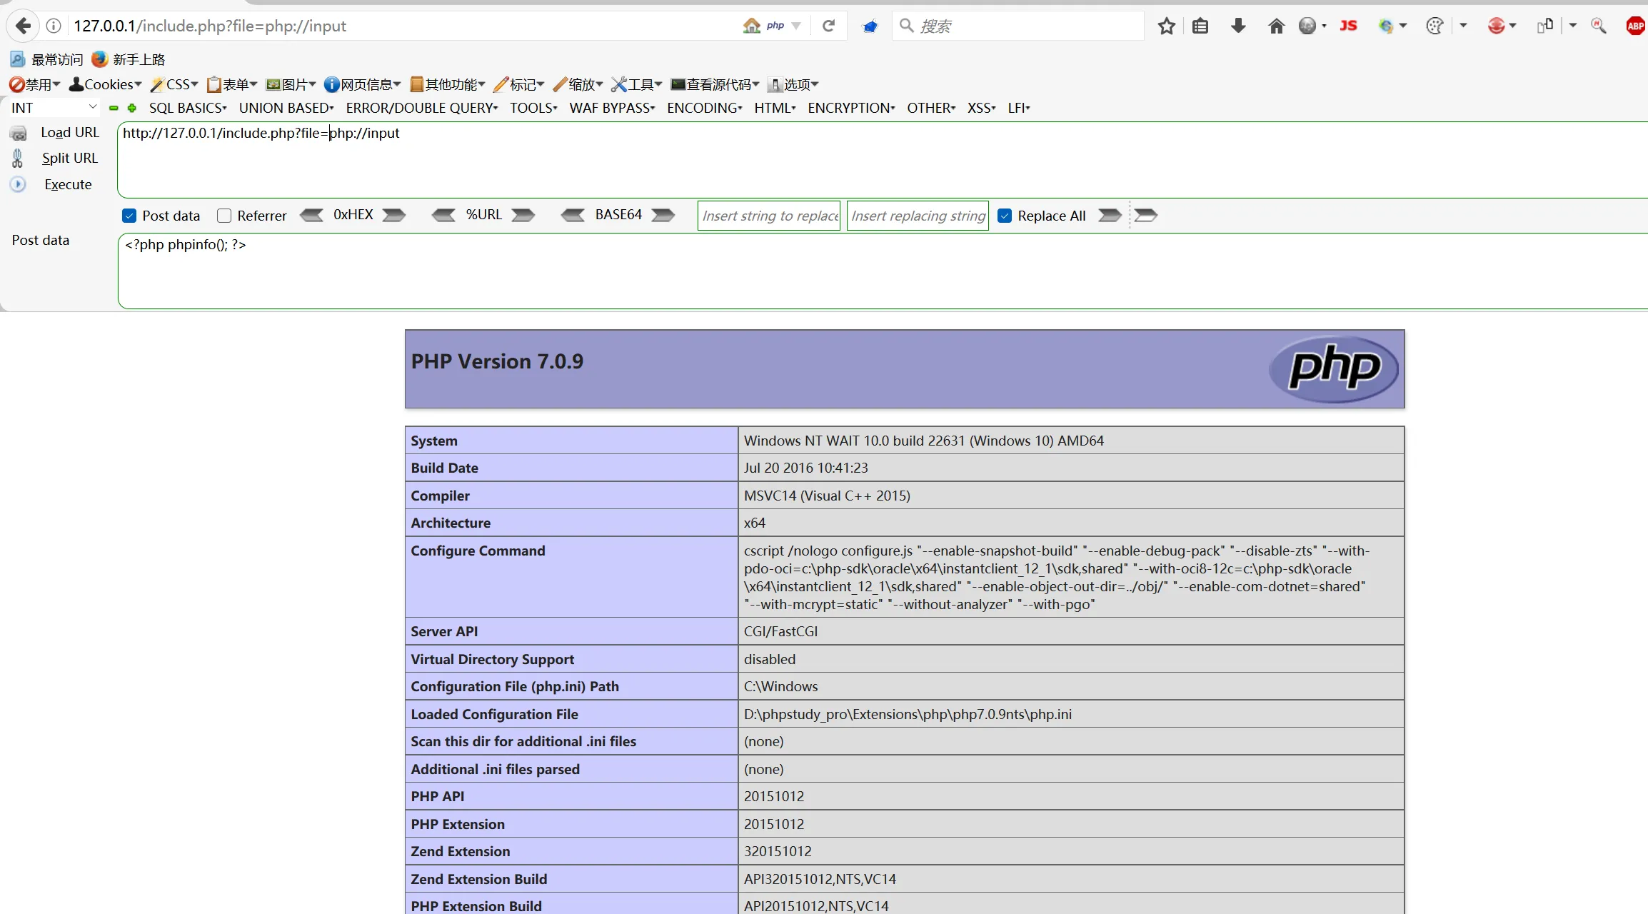Open the downloads arrow icon
This screenshot has width=1648, height=914.
pyautogui.click(x=1238, y=26)
